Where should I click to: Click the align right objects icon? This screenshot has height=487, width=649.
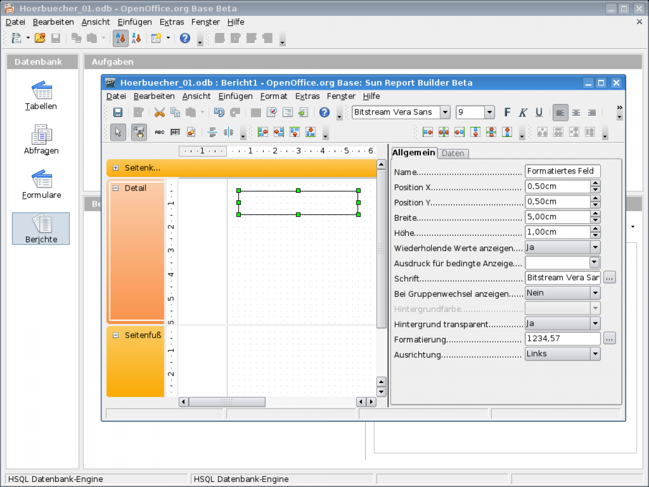(x=278, y=132)
